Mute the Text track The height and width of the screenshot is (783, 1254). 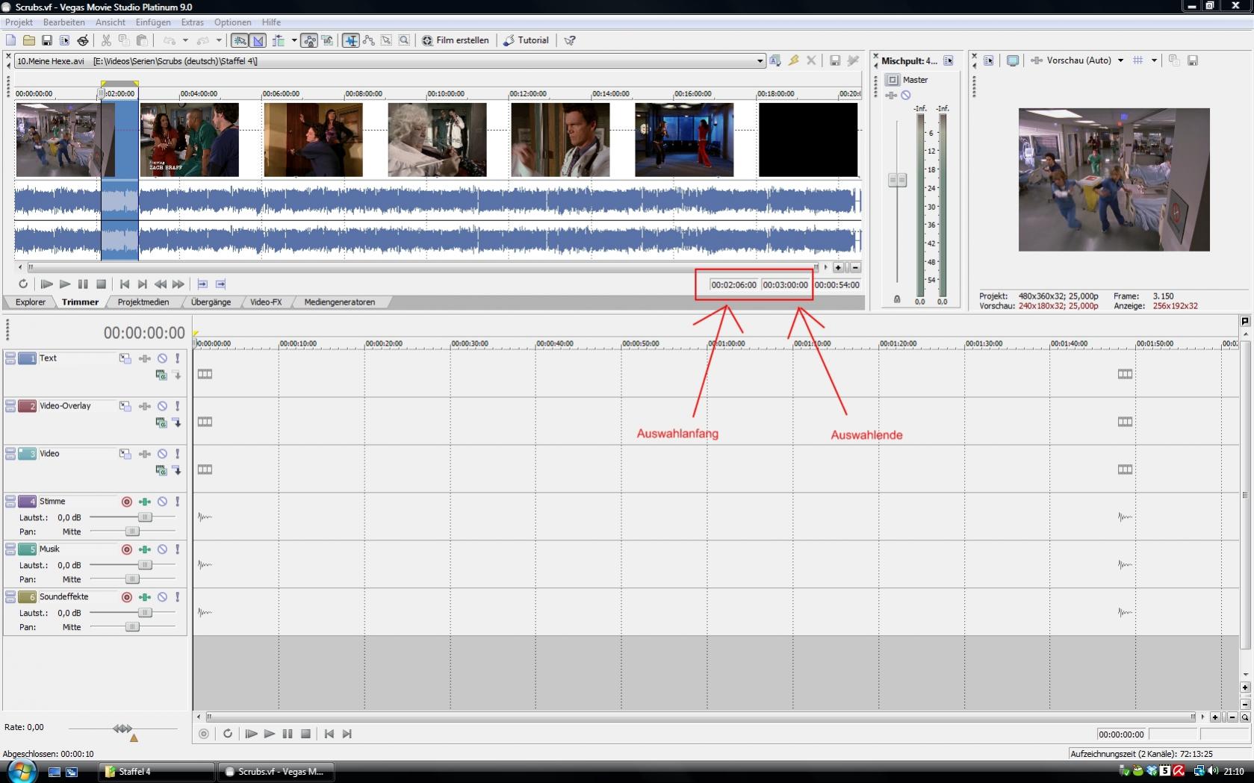[162, 358]
